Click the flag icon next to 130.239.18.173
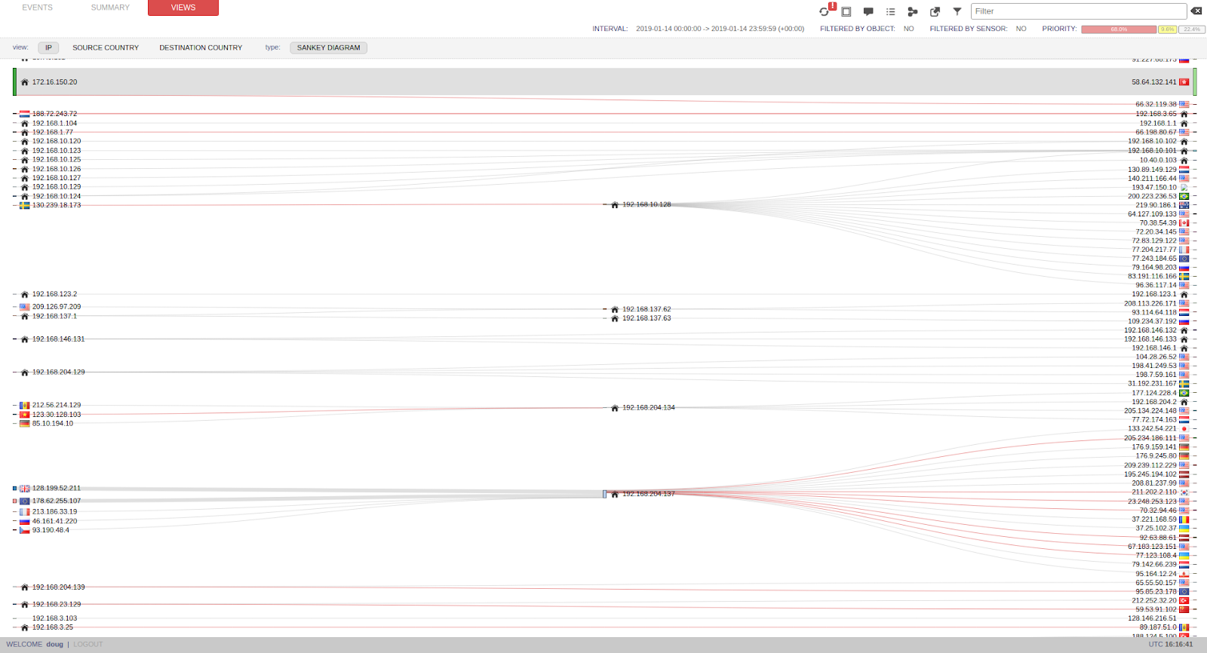Viewport: 1207px width, 653px height. (x=25, y=205)
